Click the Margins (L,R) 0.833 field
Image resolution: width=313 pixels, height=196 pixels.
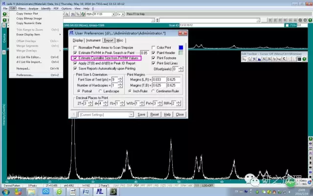[159, 79]
